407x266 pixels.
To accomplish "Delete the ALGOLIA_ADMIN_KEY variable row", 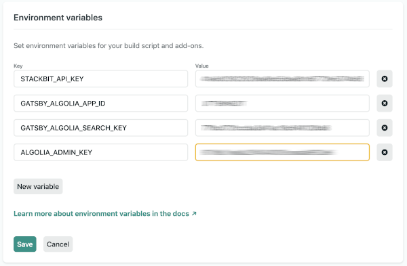I will [385, 152].
